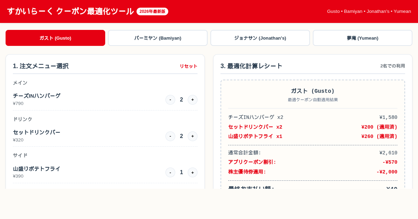Switch to 夢庵 (Yumean) tab

(x=363, y=38)
